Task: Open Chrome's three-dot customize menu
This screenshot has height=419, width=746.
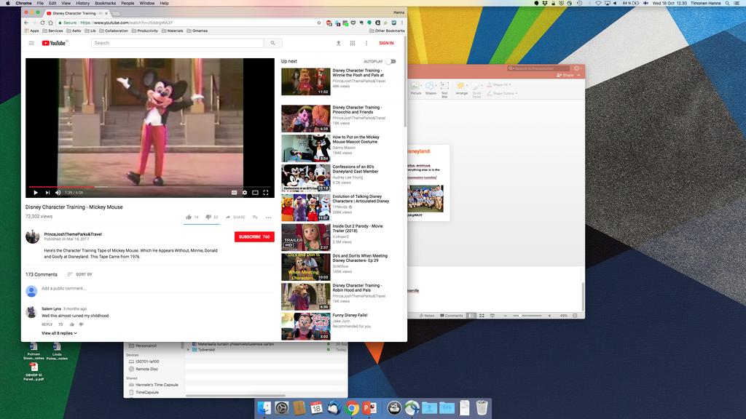Action: tap(402, 23)
